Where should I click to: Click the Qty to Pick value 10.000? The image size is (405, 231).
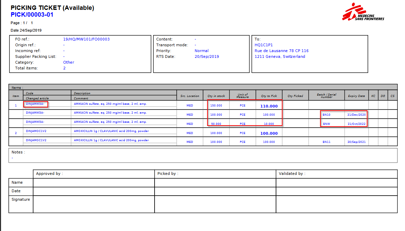[x=269, y=124]
